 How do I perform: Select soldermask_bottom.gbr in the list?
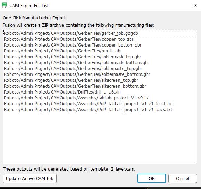click(100, 63)
